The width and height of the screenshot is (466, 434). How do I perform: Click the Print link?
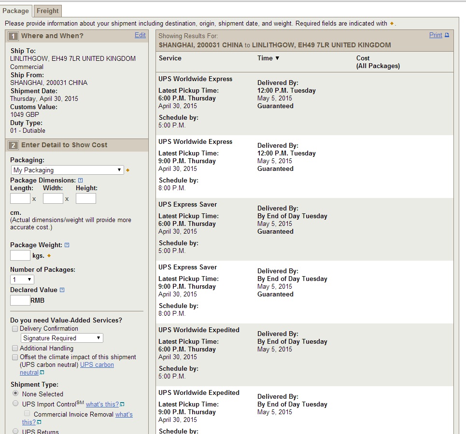436,35
